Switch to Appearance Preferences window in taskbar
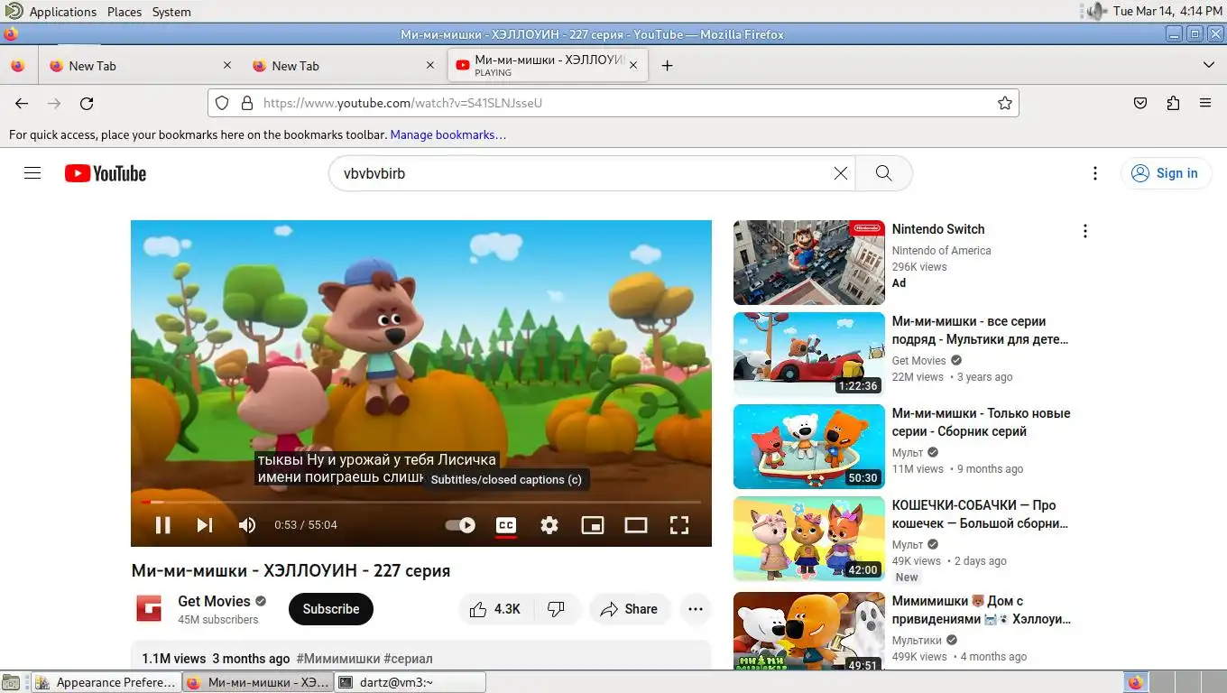 pyautogui.click(x=106, y=682)
